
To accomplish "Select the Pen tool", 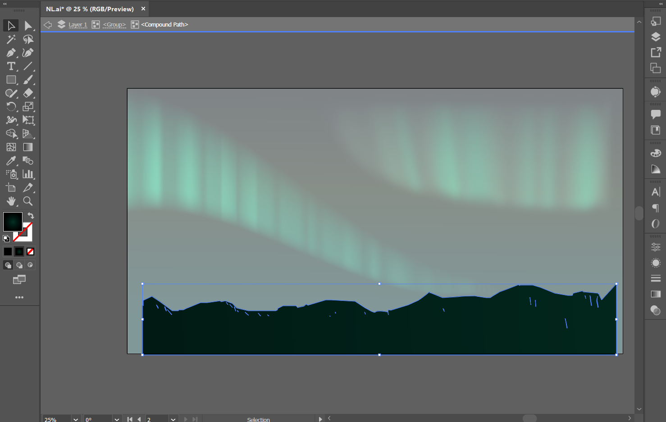I will point(11,53).
